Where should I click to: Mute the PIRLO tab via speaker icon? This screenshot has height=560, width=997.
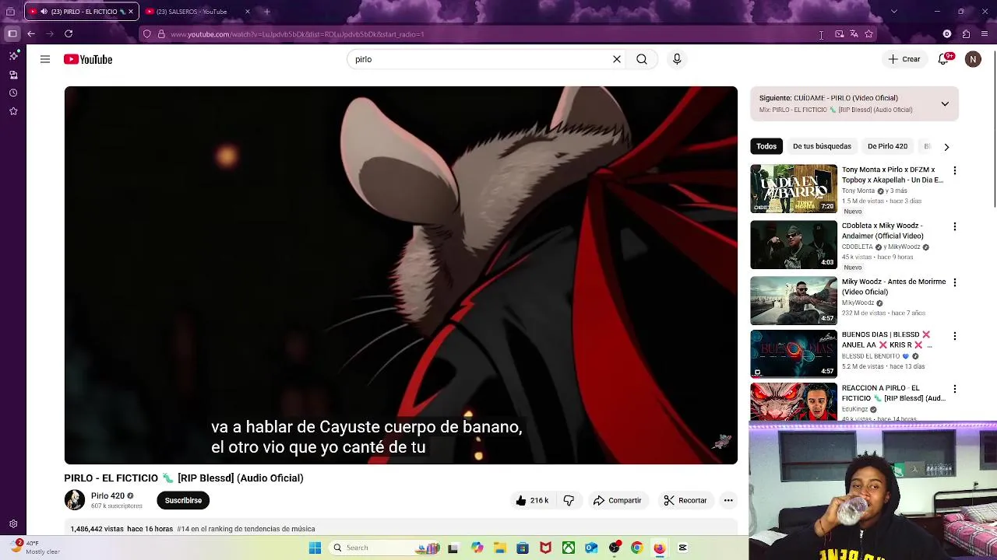44,12
